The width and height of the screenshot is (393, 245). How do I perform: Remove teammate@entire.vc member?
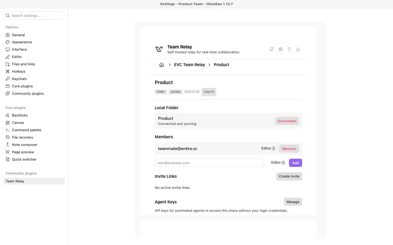tap(289, 149)
